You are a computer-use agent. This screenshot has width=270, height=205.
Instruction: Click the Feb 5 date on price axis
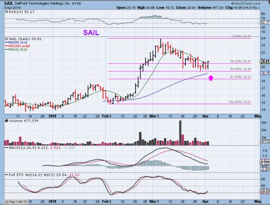click(107, 116)
